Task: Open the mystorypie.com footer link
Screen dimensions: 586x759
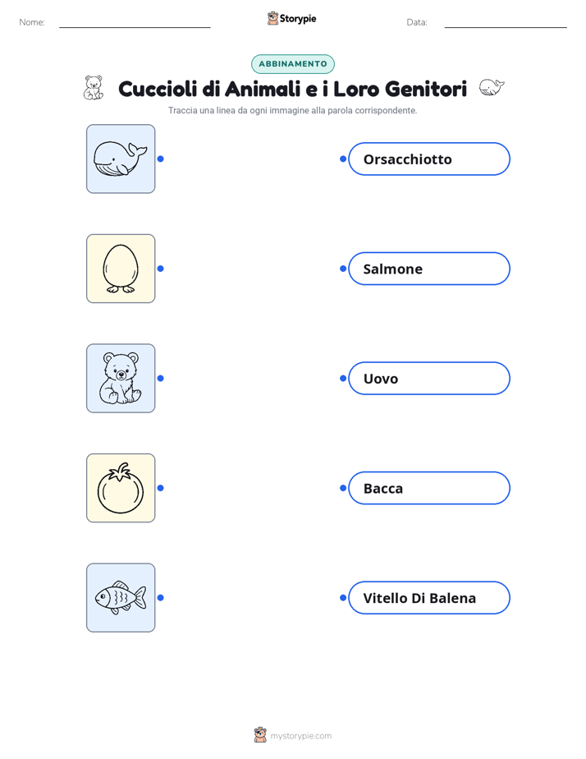Action: point(300,736)
